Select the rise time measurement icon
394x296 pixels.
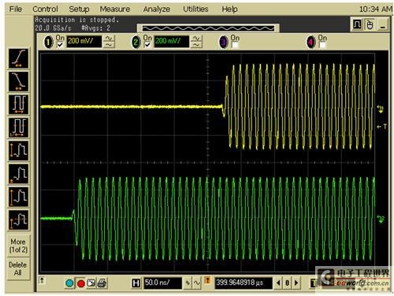point(18,58)
